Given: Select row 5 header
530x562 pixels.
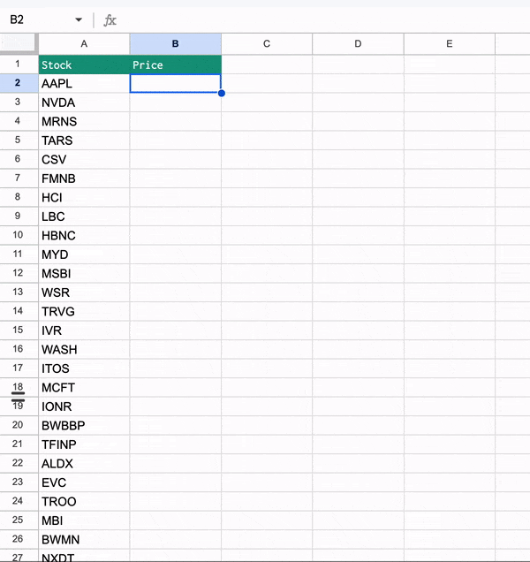Looking at the screenshot, I should [x=19, y=140].
